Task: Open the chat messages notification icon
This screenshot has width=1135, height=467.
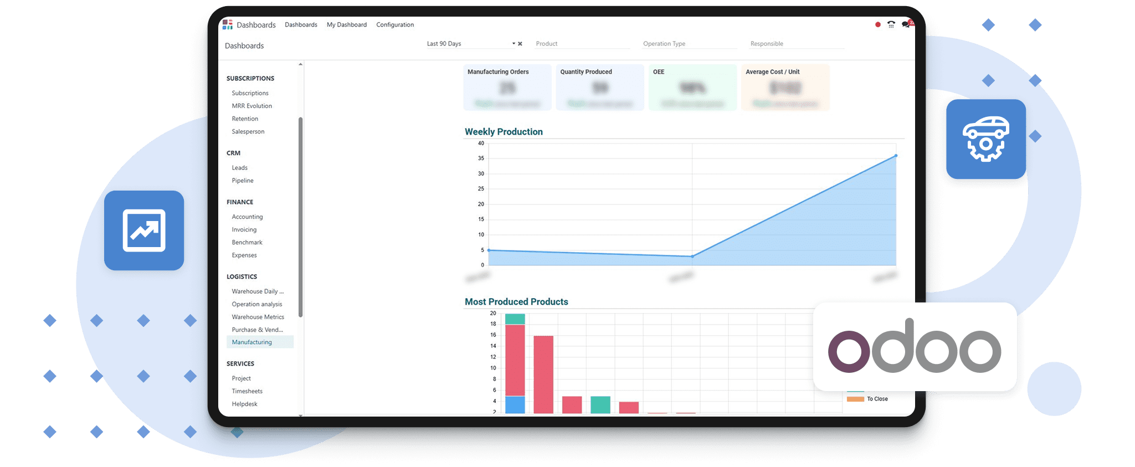Action: tap(906, 25)
